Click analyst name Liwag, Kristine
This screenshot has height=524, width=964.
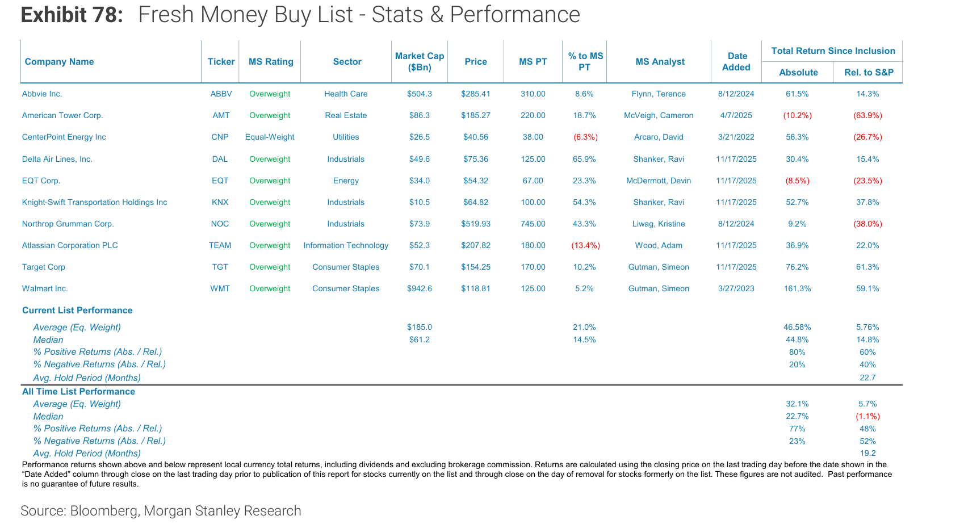coord(659,224)
